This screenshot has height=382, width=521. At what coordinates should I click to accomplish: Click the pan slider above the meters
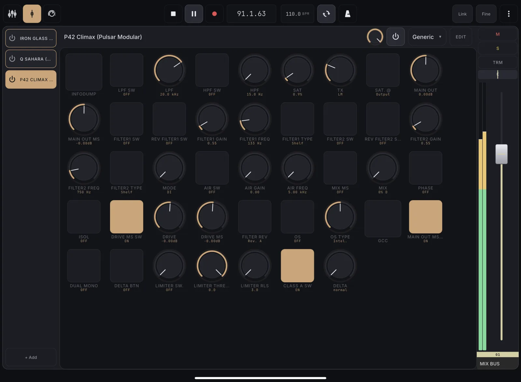tap(498, 75)
